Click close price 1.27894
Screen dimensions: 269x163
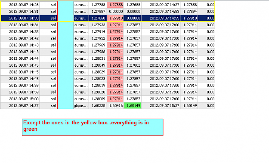(190, 12)
